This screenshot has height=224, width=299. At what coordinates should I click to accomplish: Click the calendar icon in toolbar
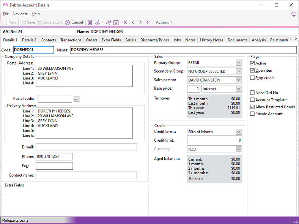tap(116, 22)
